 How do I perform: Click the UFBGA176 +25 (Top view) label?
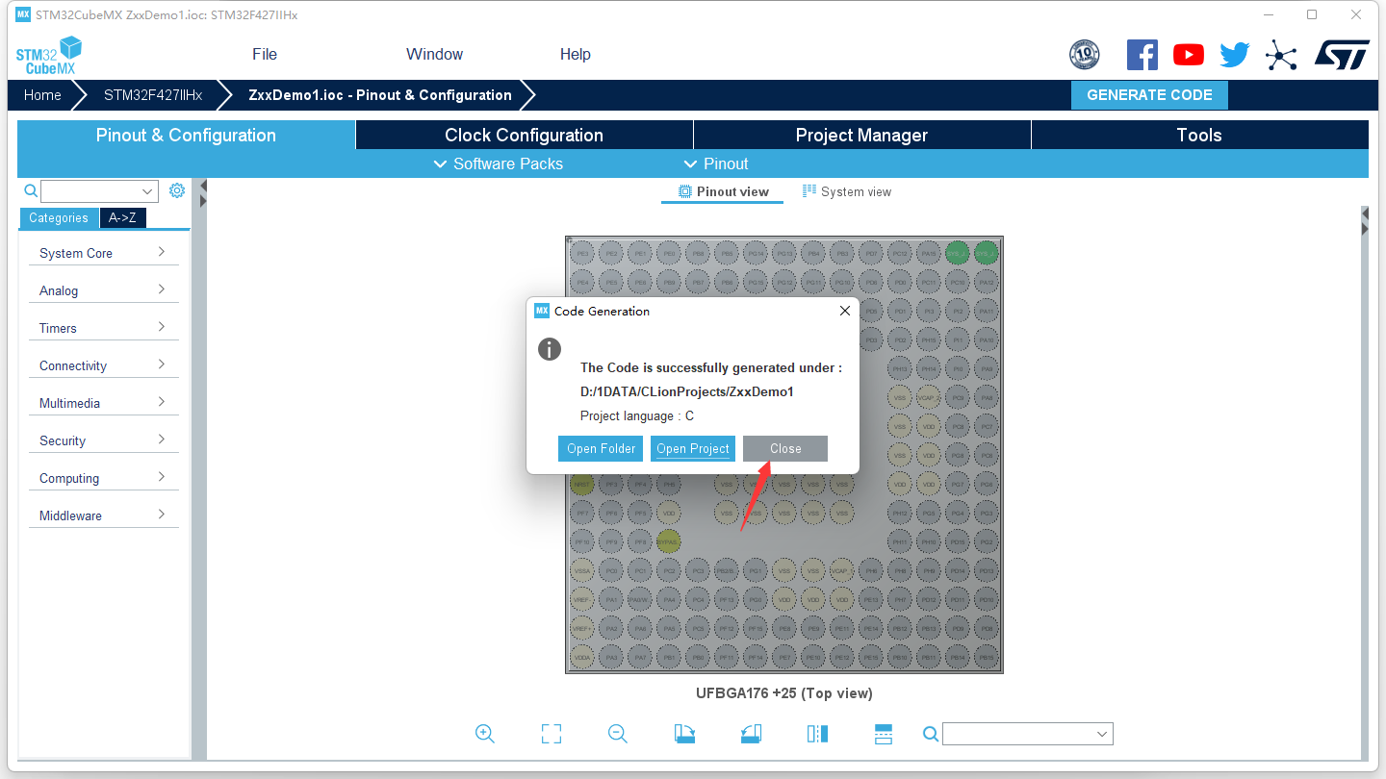pyautogui.click(x=784, y=693)
